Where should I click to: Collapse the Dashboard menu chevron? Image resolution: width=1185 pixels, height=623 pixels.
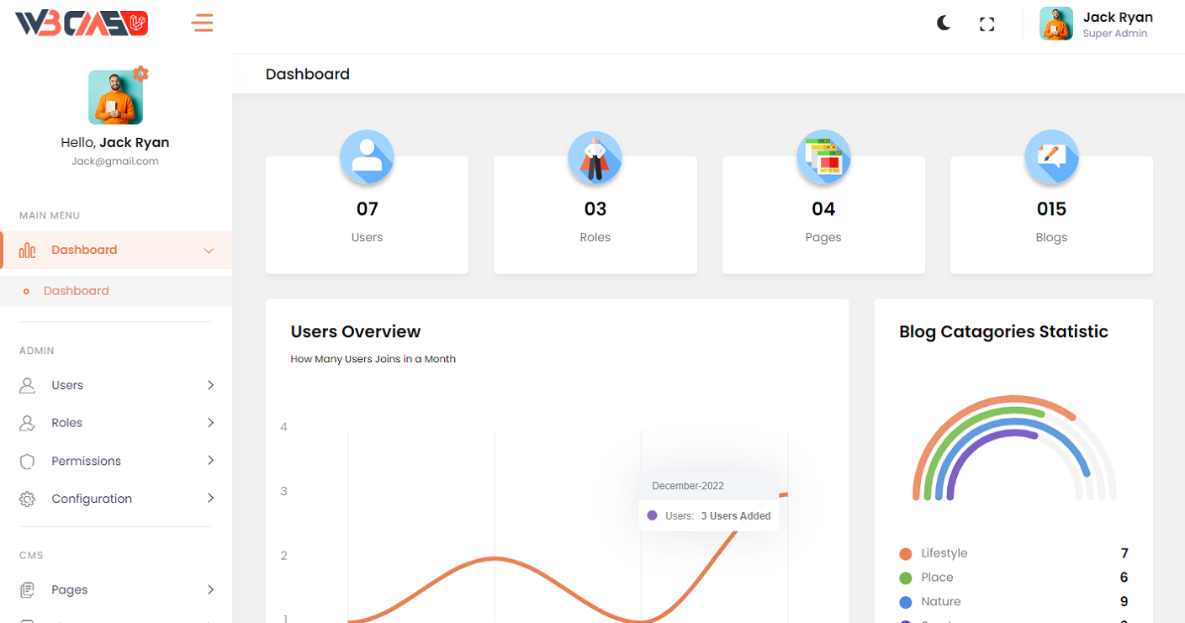pos(209,251)
